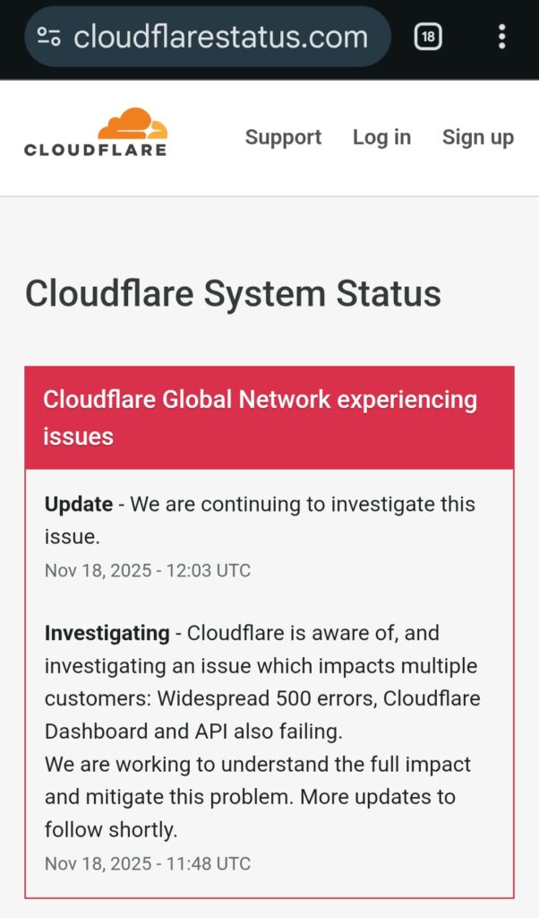Click the orange Cloudflare cloud logo
The image size is (539, 918).
[x=133, y=123]
